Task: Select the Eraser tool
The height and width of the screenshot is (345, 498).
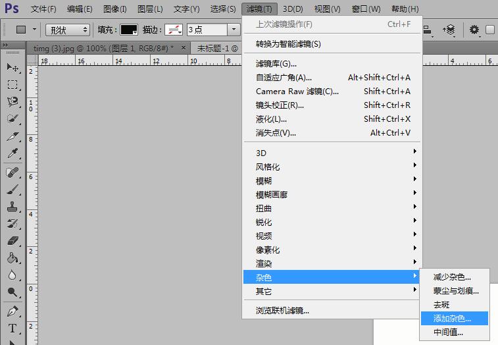Action: tap(12, 240)
